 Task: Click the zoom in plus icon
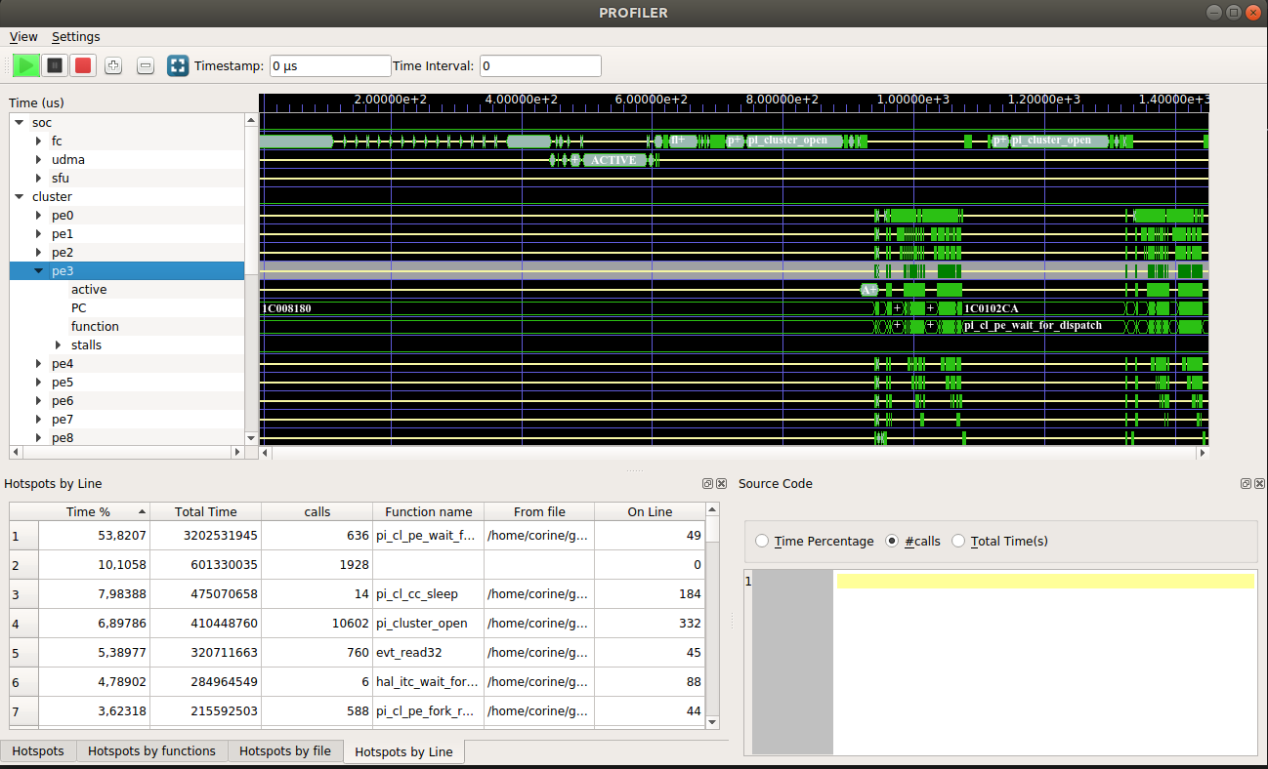pyautogui.click(x=112, y=65)
